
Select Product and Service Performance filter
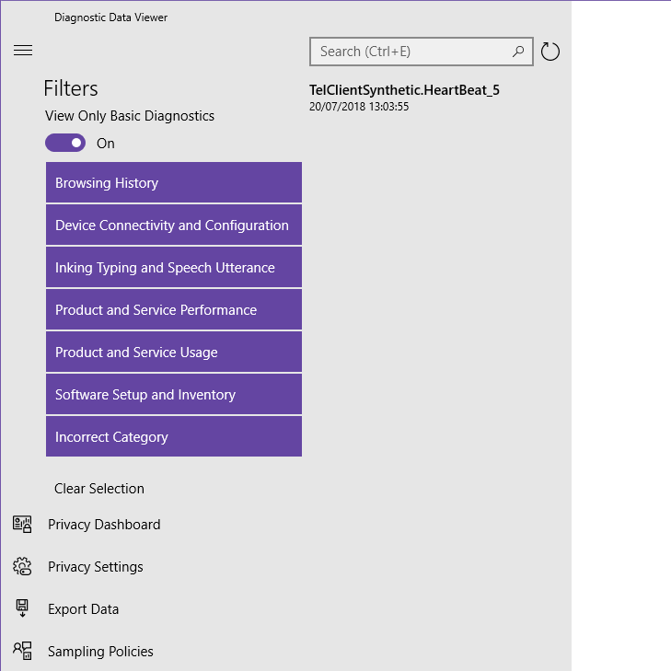174,310
